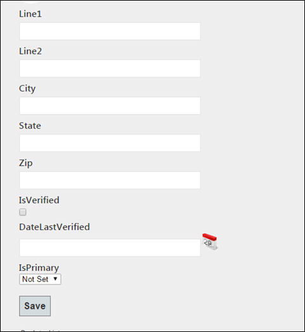
Task: Click inside the DateLastVerified text field
Action: (x=109, y=248)
